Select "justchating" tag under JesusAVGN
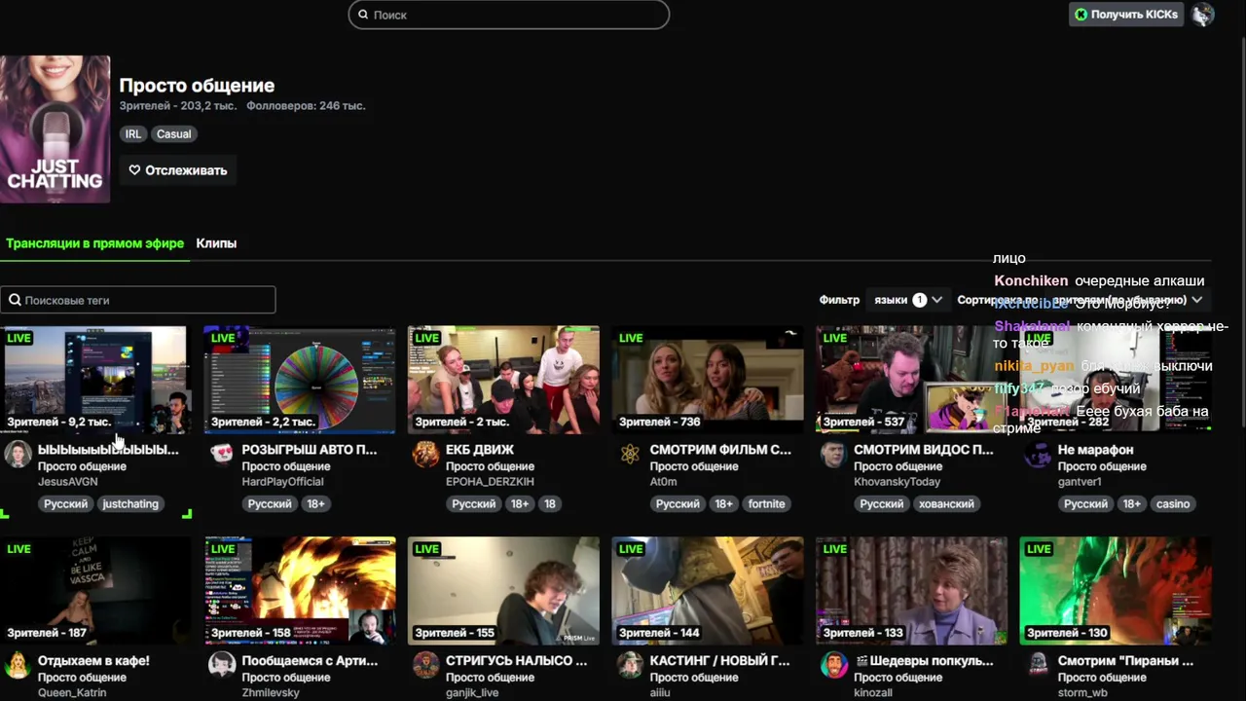 tap(130, 504)
